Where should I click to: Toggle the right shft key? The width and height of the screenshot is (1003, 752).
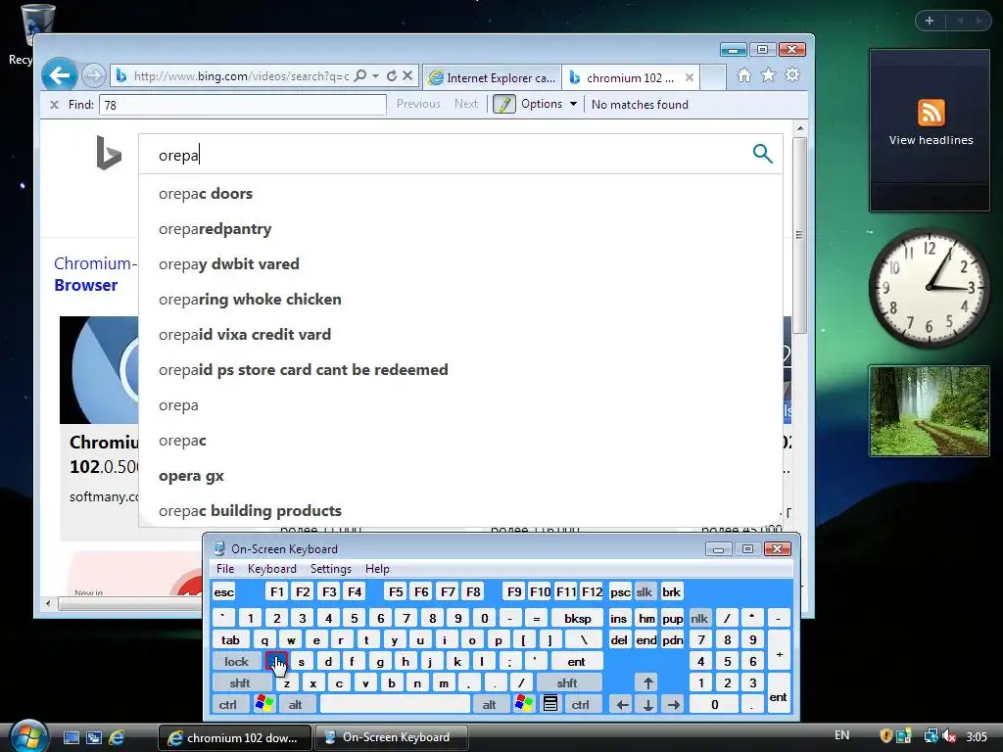click(567, 682)
